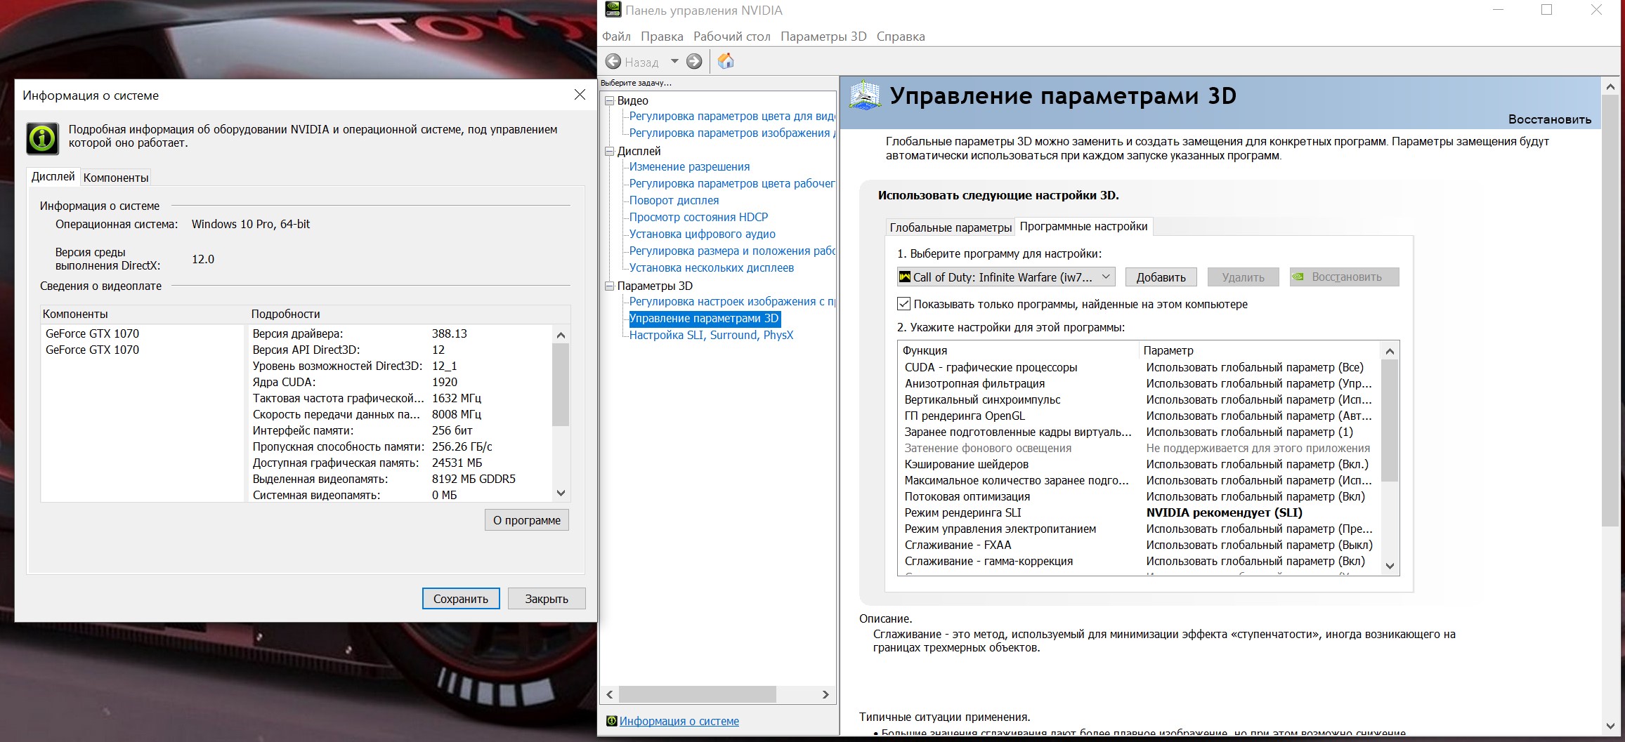The width and height of the screenshot is (1625, 742).
Task: Select the Режим управления электропитанием row
Action: [x=1139, y=529]
